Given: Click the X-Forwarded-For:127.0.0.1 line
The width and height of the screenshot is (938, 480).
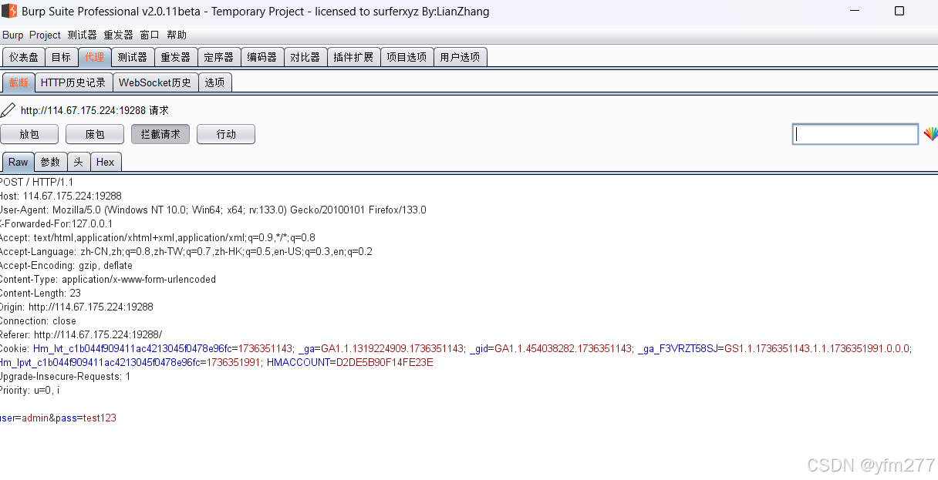Looking at the screenshot, I should click(56, 223).
